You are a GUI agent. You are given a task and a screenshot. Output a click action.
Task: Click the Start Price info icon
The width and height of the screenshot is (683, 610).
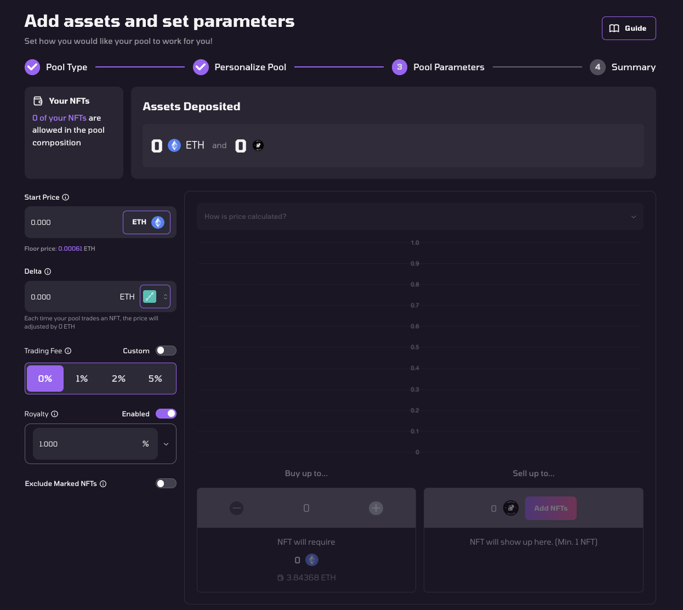point(66,197)
